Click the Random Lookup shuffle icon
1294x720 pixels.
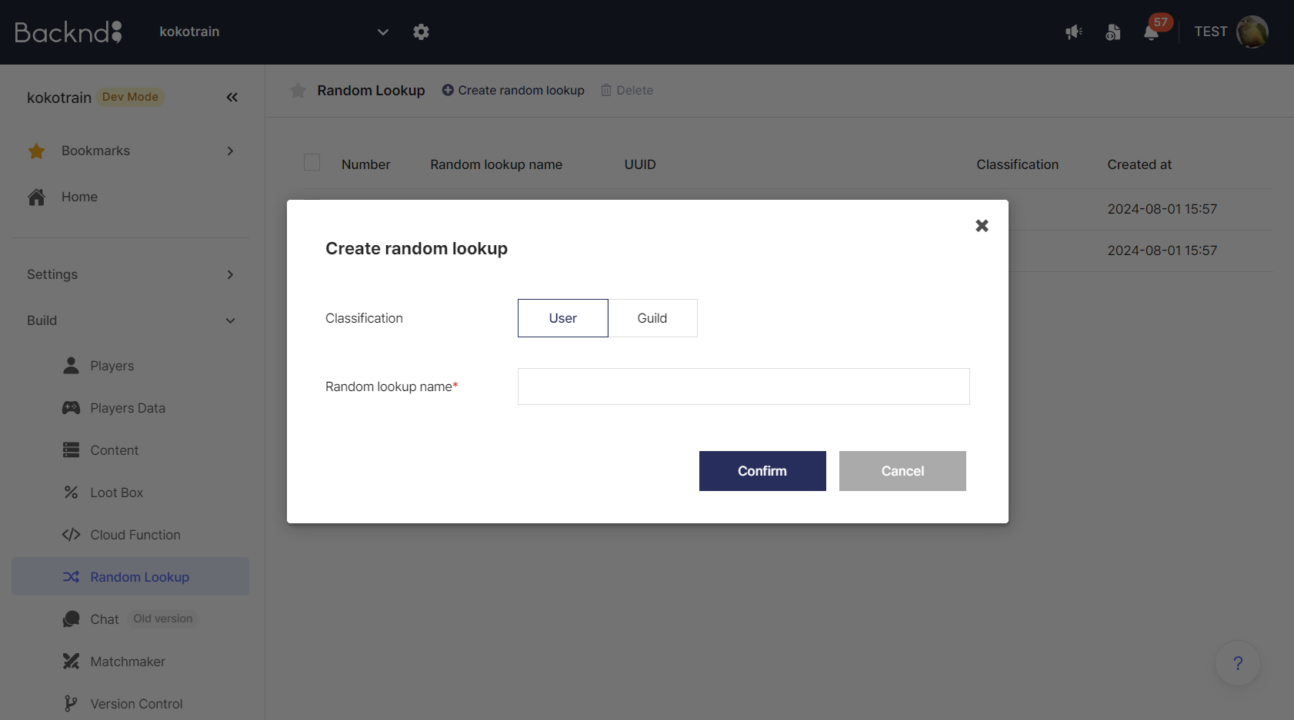tap(71, 576)
